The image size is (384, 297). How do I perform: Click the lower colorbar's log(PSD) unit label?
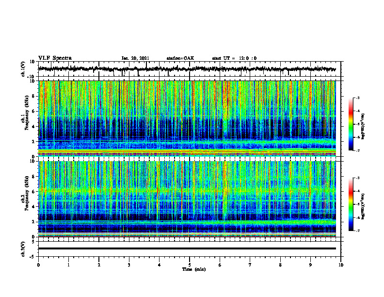(x=363, y=207)
